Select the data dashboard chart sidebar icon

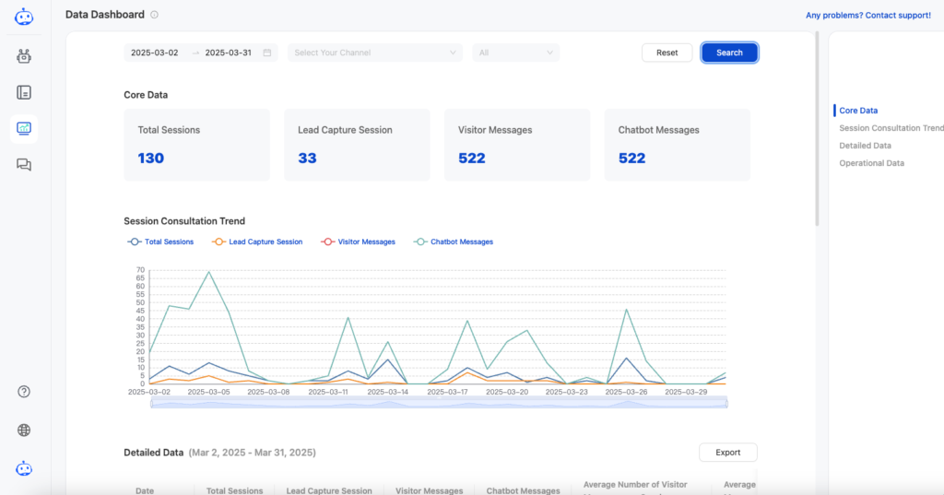tap(24, 128)
